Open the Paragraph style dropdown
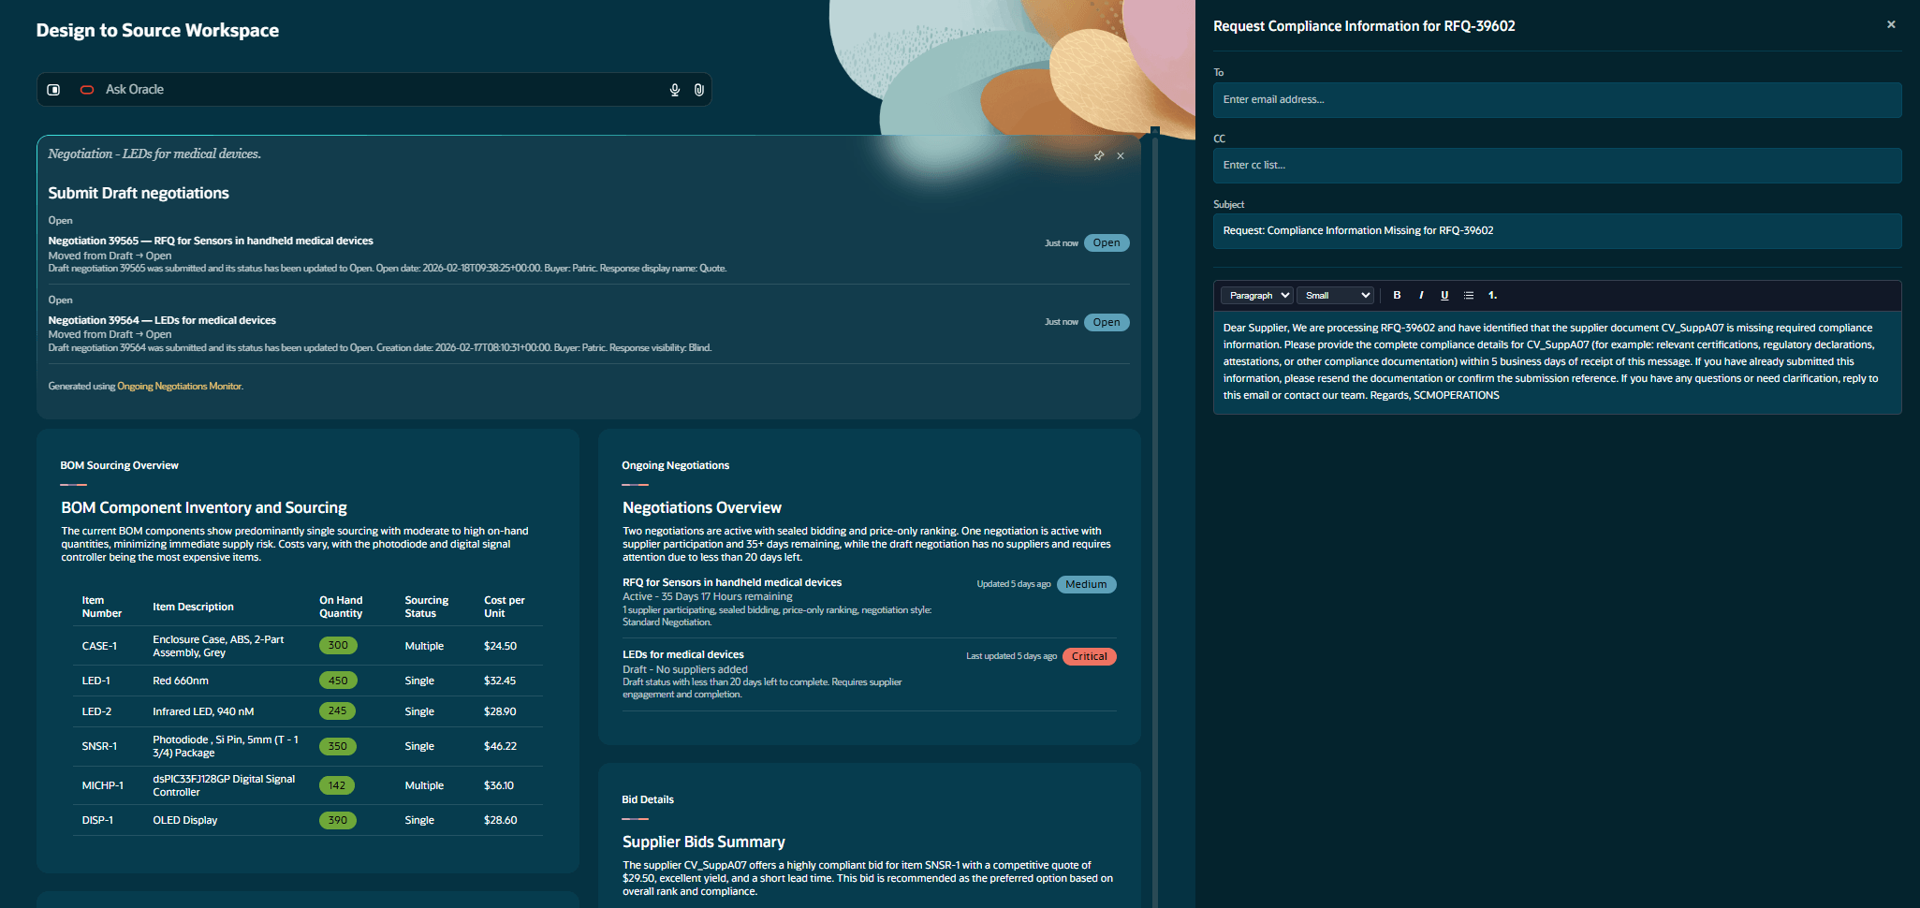Image resolution: width=1920 pixels, height=908 pixels. click(1257, 295)
